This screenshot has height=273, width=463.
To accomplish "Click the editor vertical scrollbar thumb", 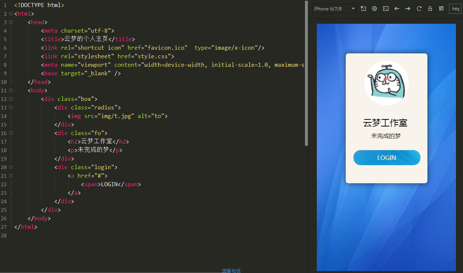I will [306, 73].
